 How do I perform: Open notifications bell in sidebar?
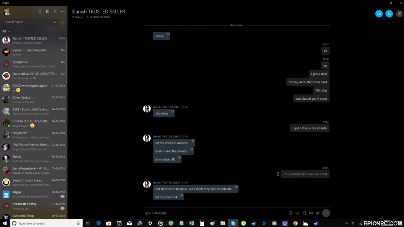40,11
